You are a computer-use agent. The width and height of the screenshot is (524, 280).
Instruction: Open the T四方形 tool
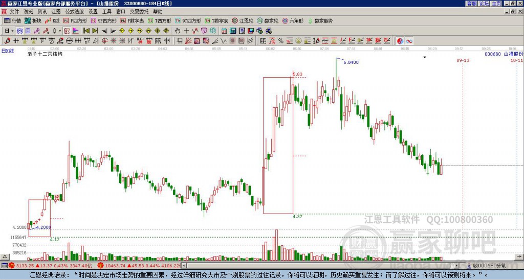pos(160,20)
